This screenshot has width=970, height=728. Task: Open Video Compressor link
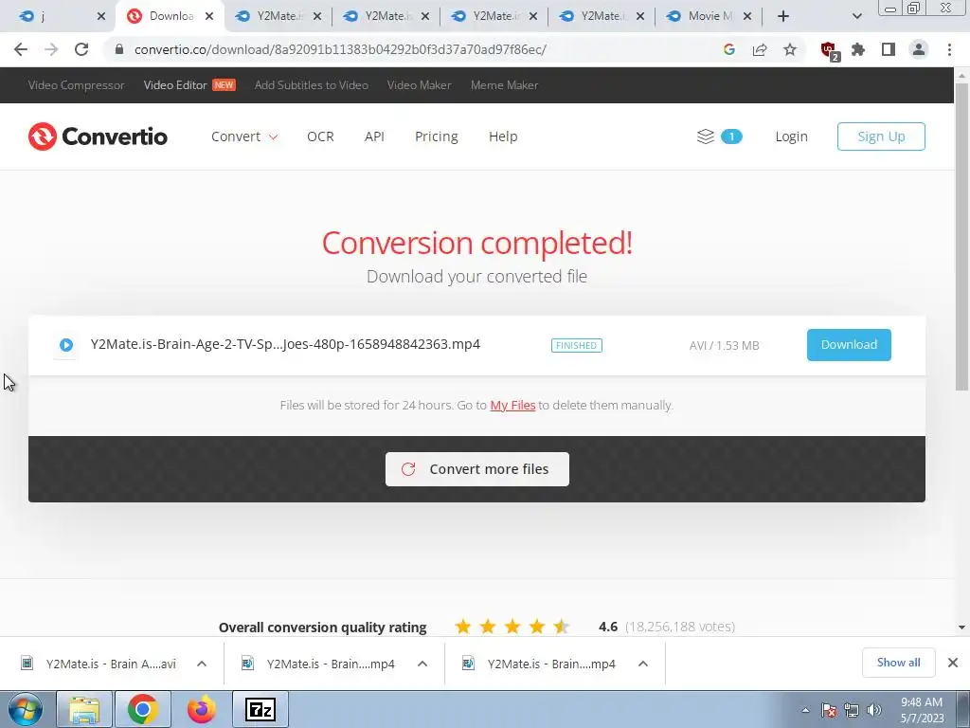pyautogui.click(x=76, y=84)
